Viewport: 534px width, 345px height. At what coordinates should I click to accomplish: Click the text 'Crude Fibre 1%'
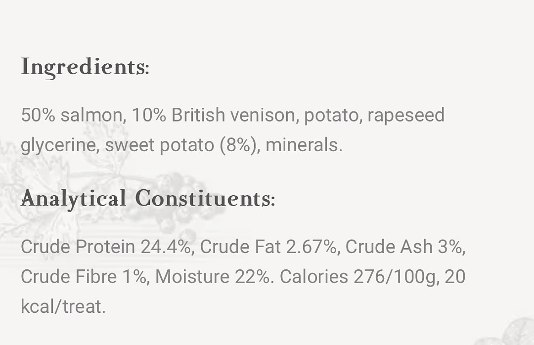click(84, 276)
